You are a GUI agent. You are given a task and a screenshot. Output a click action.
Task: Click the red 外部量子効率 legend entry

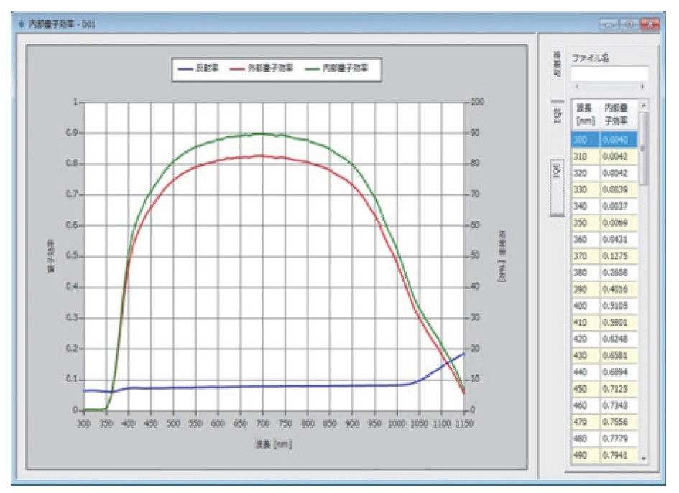pyautogui.click(x=261, y=68)
